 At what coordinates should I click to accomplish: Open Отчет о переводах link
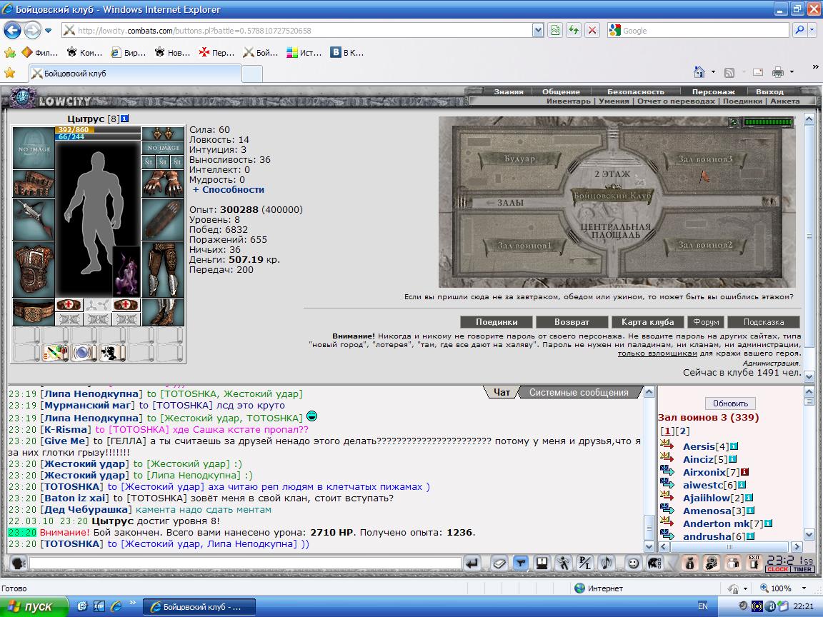tap(676, 101)
